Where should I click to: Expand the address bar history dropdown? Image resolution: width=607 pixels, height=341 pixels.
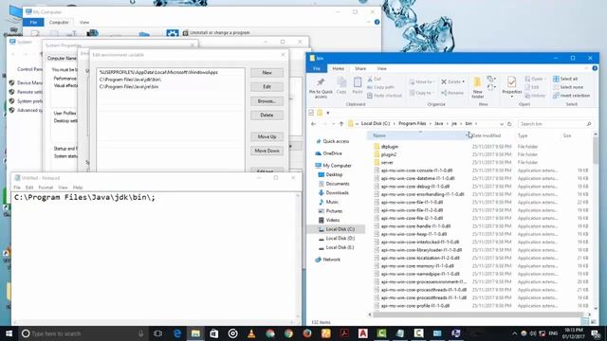[502, 124]
